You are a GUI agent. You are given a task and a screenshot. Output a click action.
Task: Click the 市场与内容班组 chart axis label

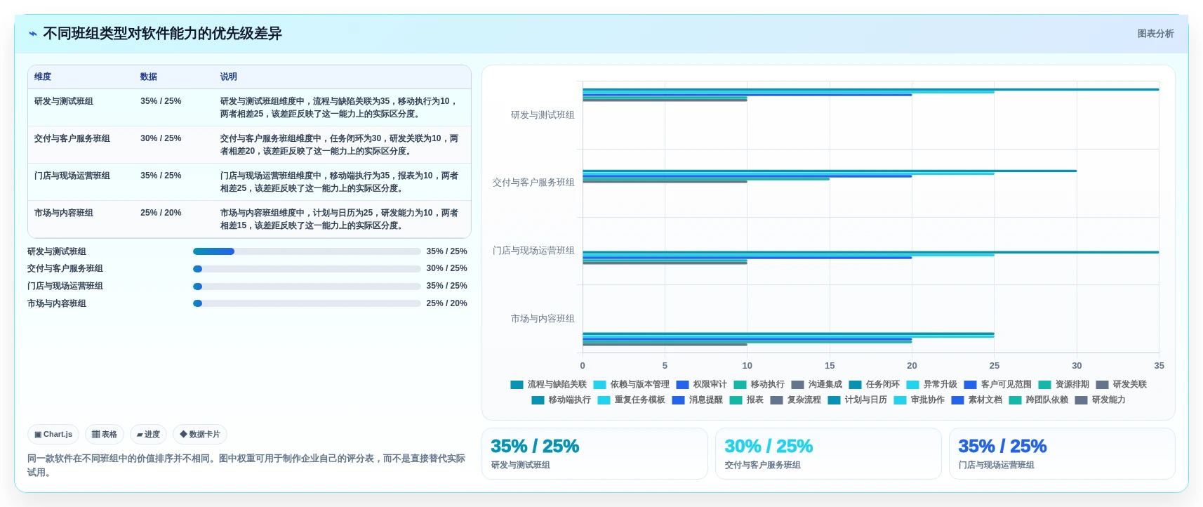point(543,319)
